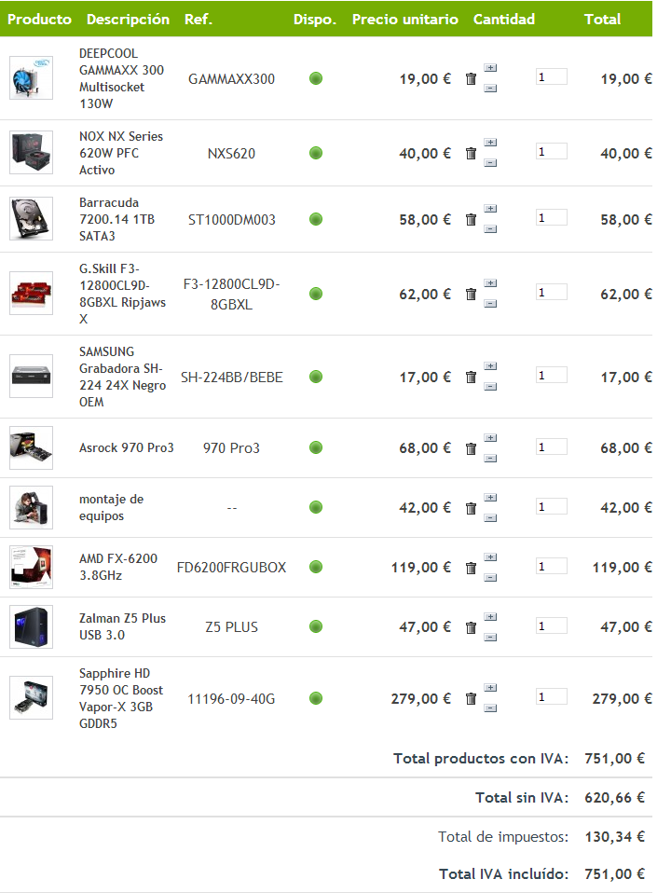Trash the Barracuda 1TB hard drive item
The height and width of the screenshot is (893, 671).
[x=471, y=219]
